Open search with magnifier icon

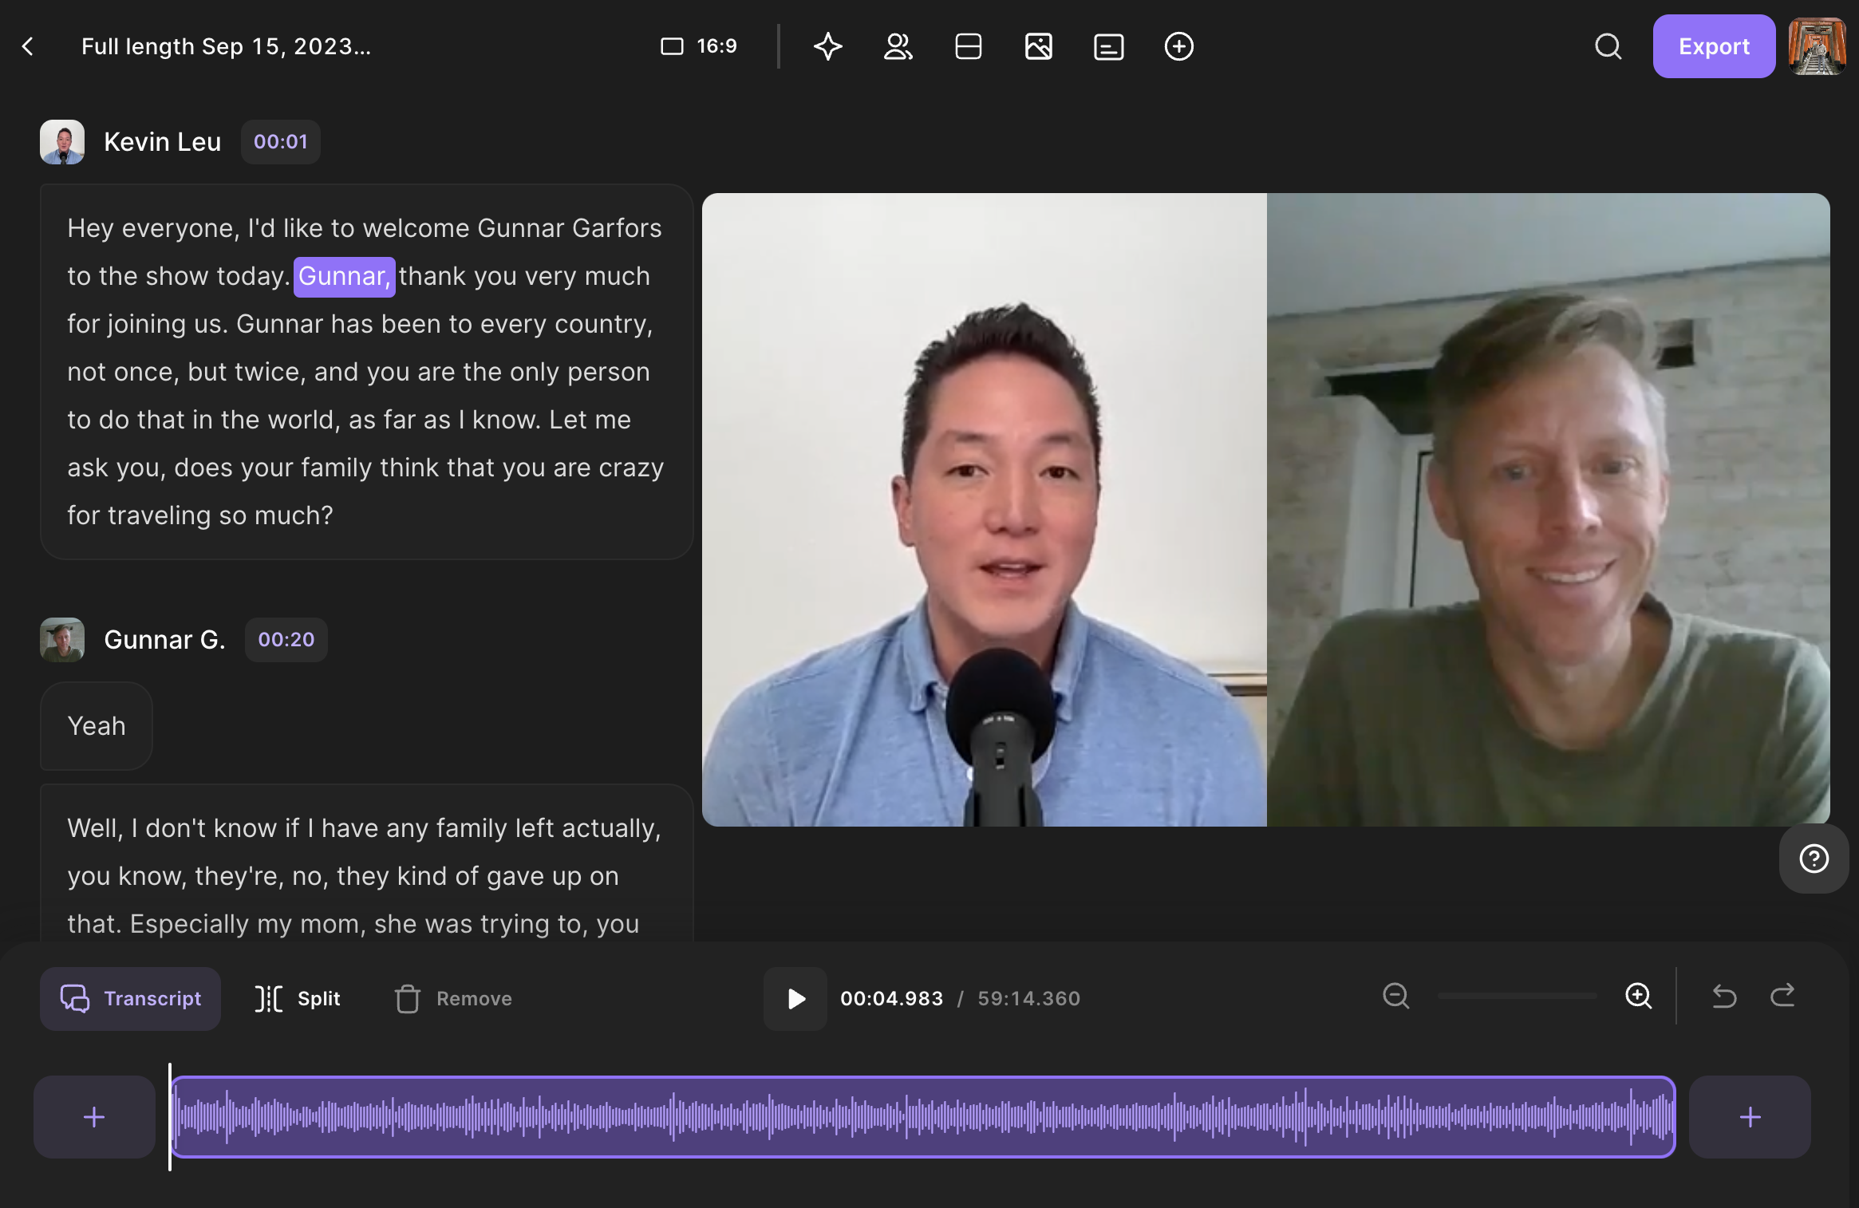[x=1608, y=46]
